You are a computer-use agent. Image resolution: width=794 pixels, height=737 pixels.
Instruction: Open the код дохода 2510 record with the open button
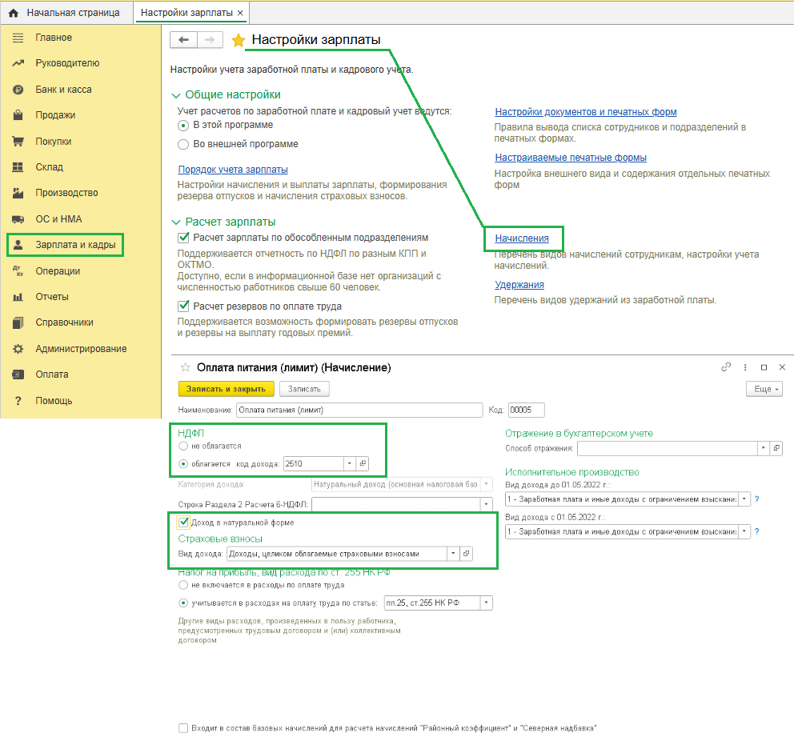click(x=363, y=463)
